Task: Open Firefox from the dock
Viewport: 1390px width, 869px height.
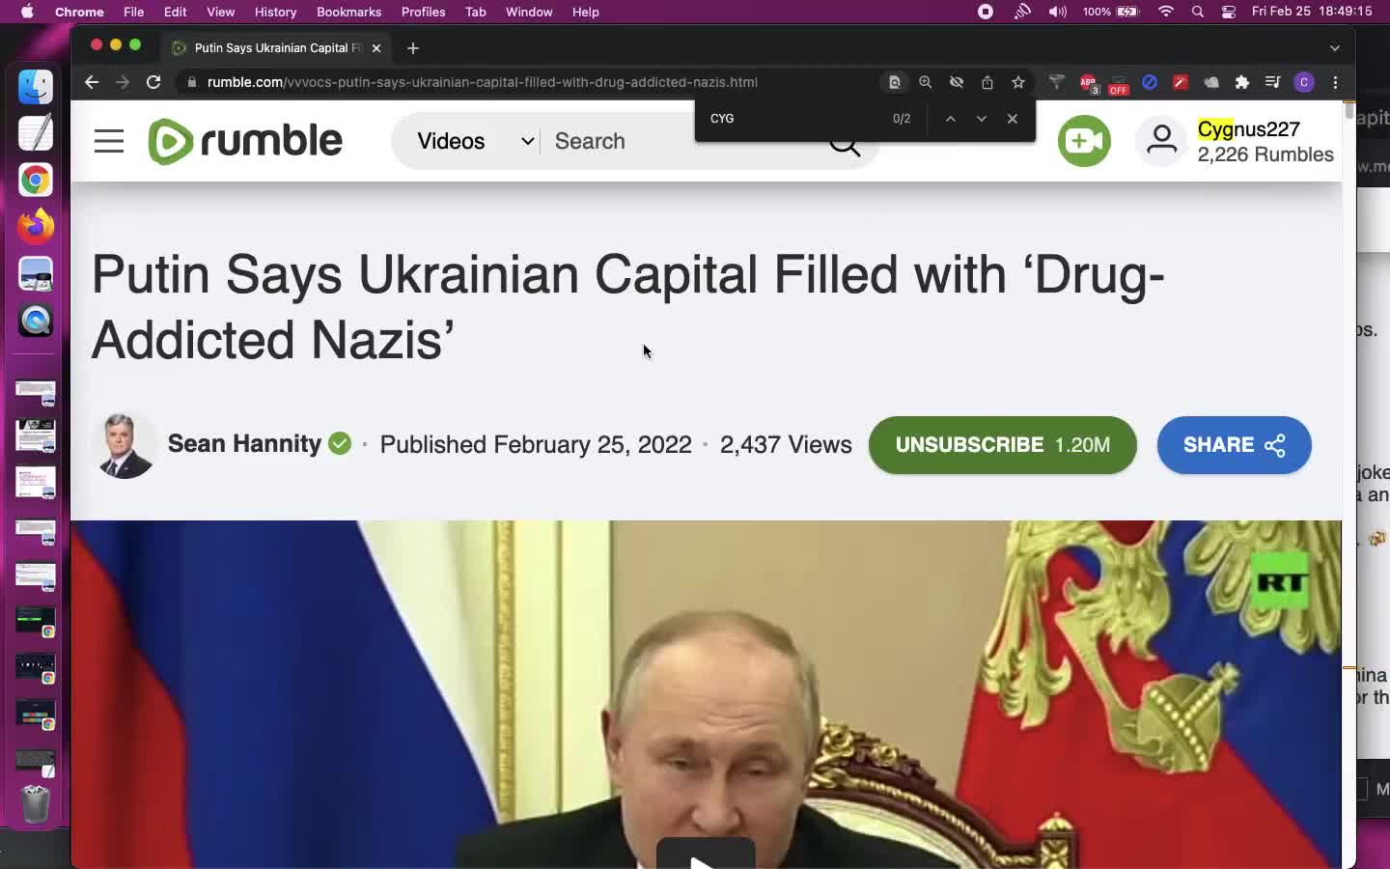Action: point(36,227)
